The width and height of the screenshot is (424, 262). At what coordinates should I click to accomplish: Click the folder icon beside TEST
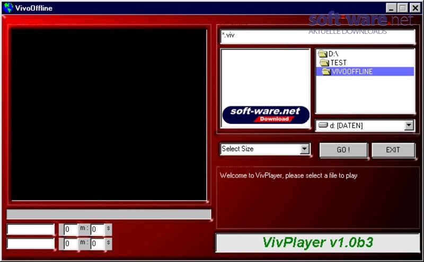[x=324, y=62]
